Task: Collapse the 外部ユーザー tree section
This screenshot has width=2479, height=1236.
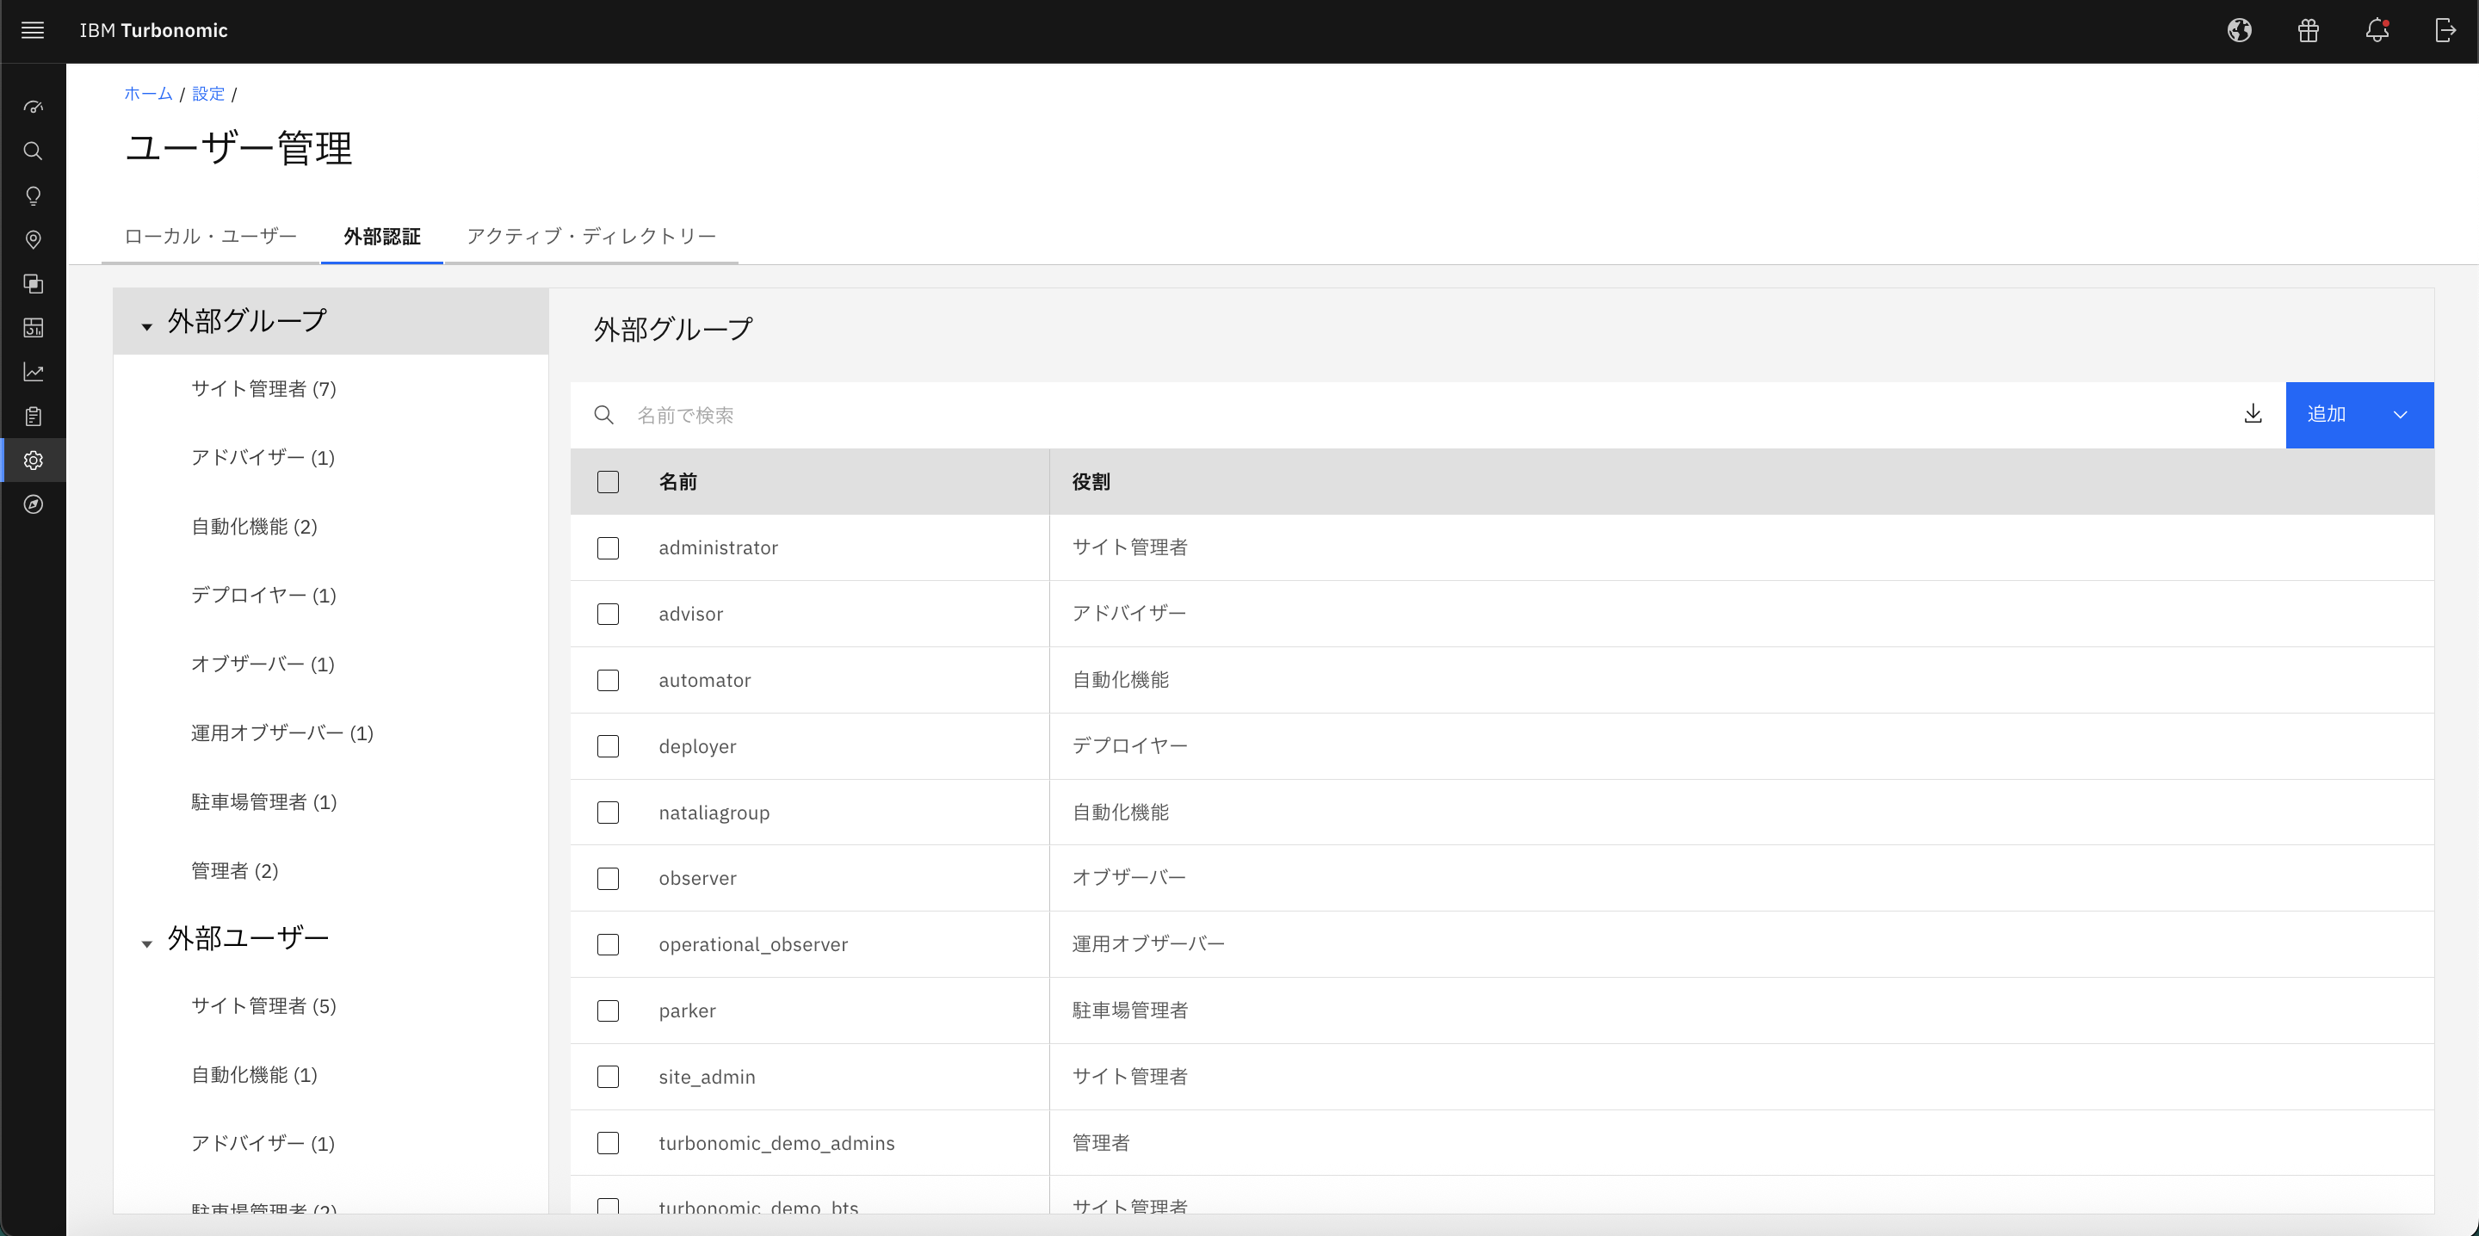Action: pyautogui.click(x=147, y=944)
